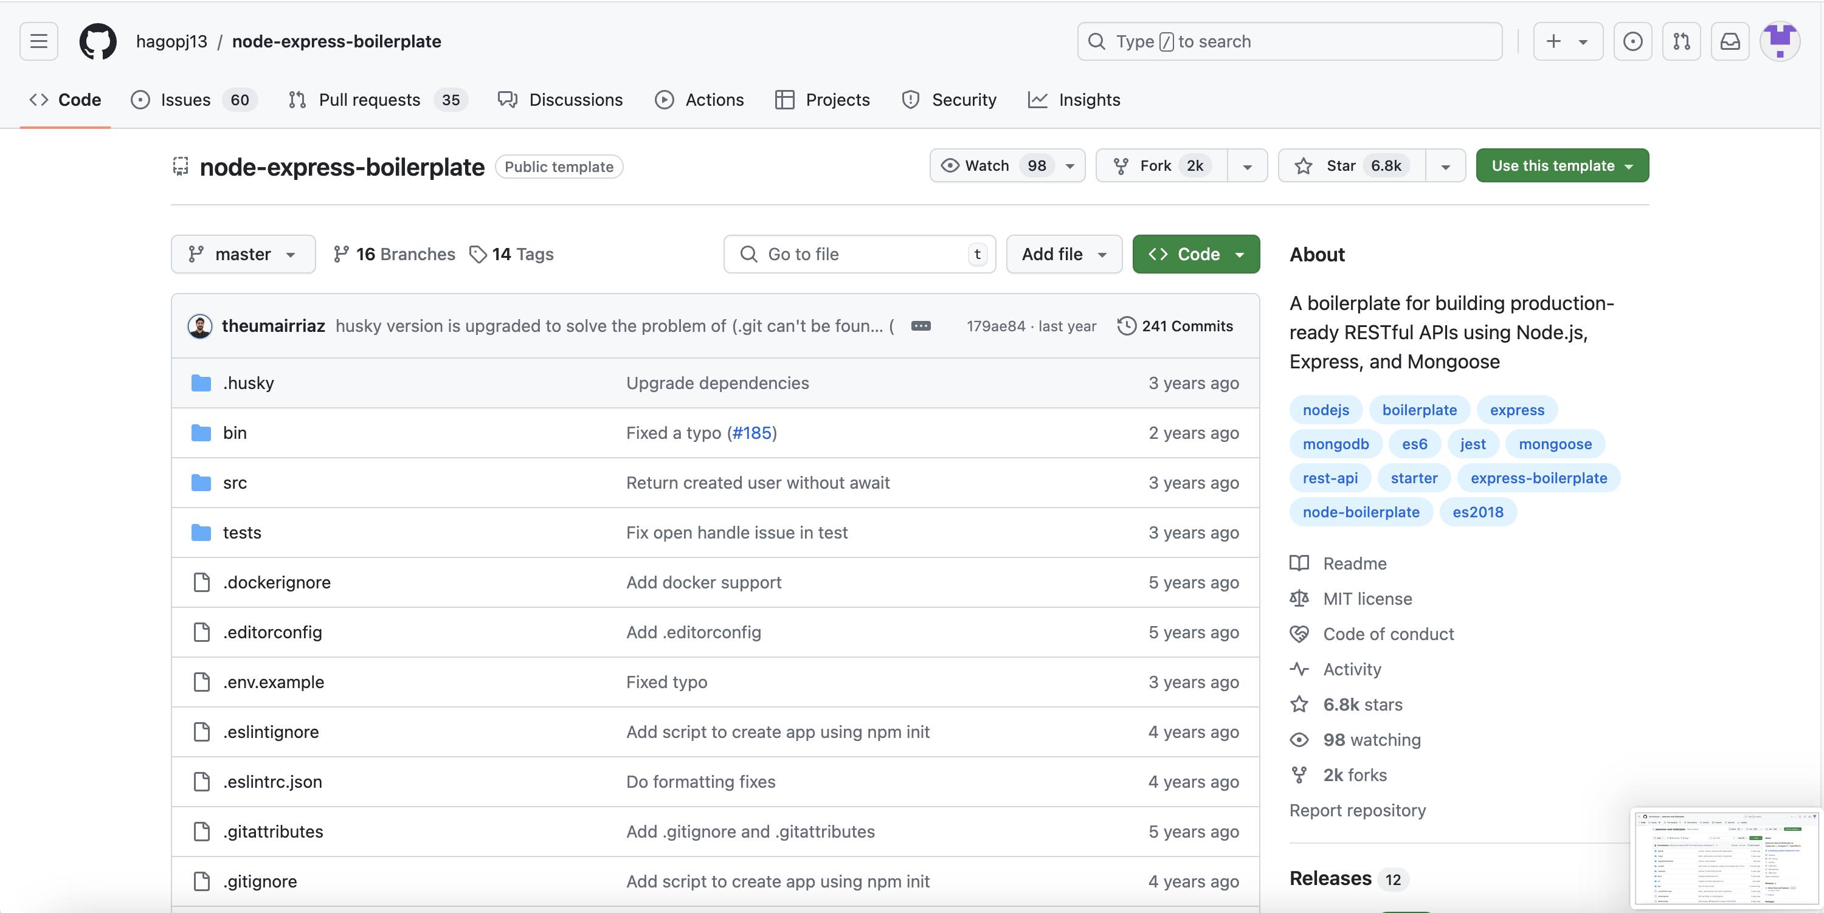This screenshot has height=913, width=1824.
Task: Click the es2018 topic tag
Action: tap(1478, 512)
